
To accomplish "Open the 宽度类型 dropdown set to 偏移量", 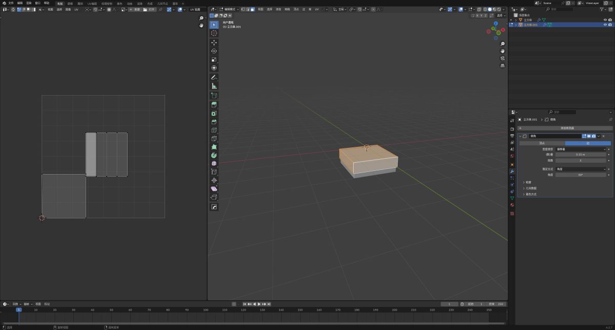I will [581, 149].
